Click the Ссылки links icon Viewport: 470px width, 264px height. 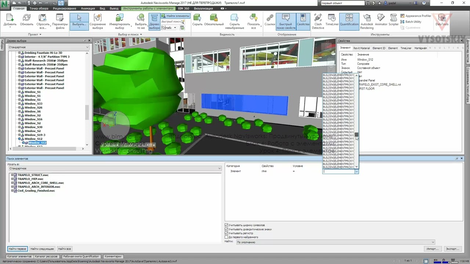point(270,21)
